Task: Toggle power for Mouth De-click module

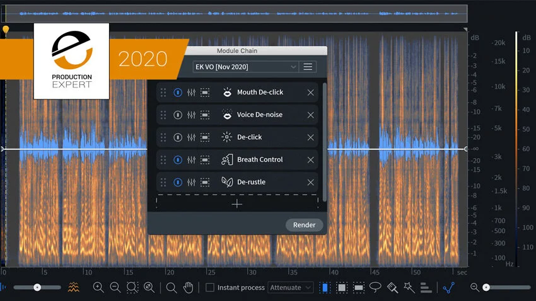Action: pyautogui.click(x=178, y=92)
